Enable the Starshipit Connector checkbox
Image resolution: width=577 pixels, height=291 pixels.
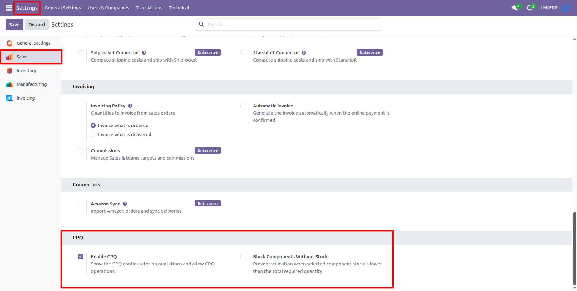click(x=243, y=52)
